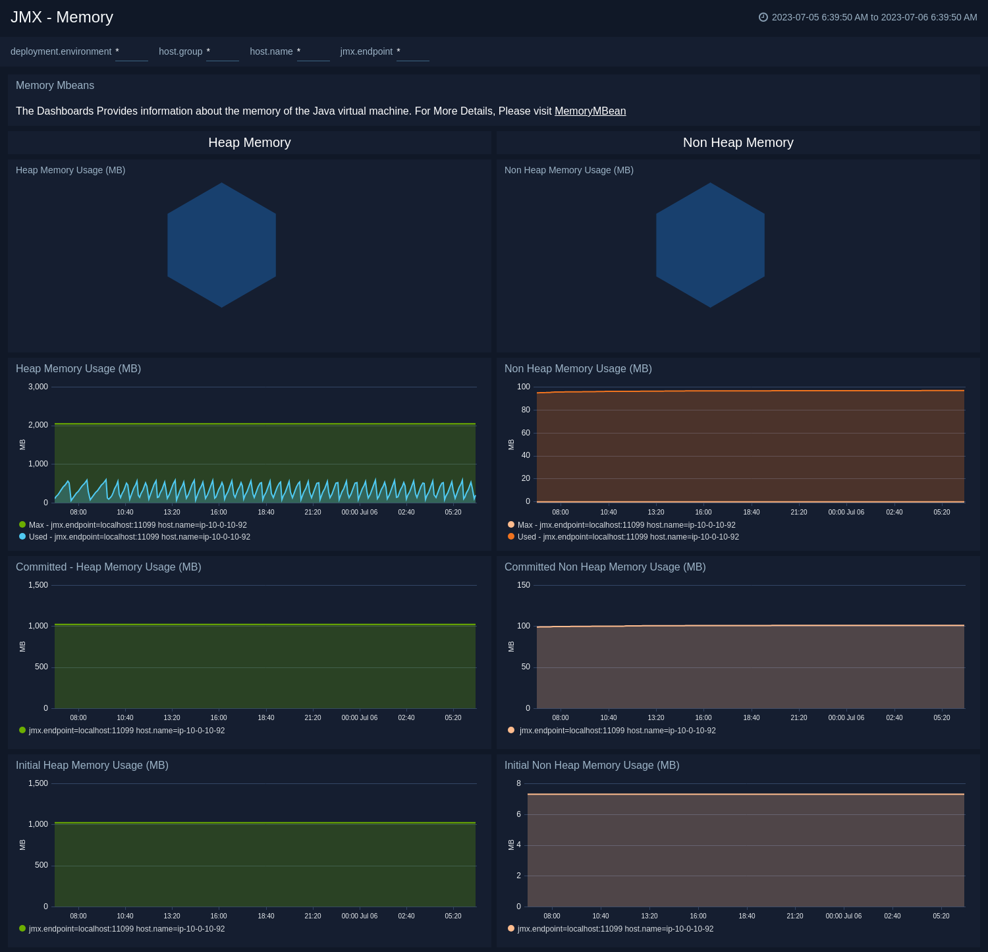Click Committed Non Heap legend entry

pos(612,731)
